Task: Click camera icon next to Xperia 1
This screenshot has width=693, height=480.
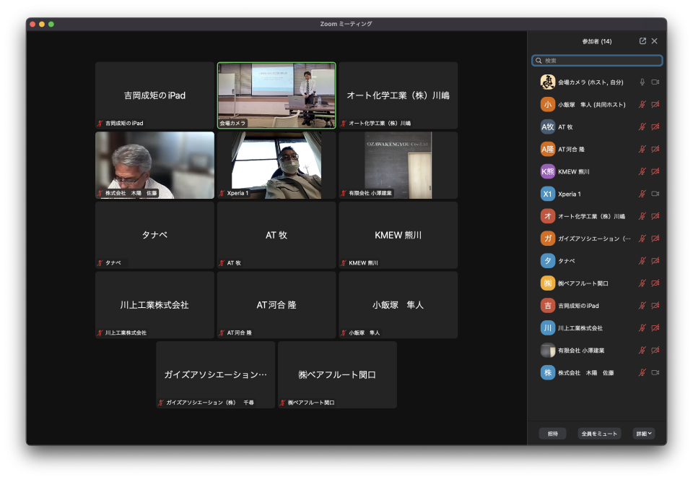Action: tap(655, 194)
